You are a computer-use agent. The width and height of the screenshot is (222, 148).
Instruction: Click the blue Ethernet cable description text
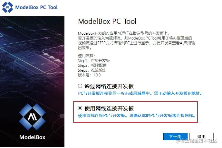[x=137, y=116]
